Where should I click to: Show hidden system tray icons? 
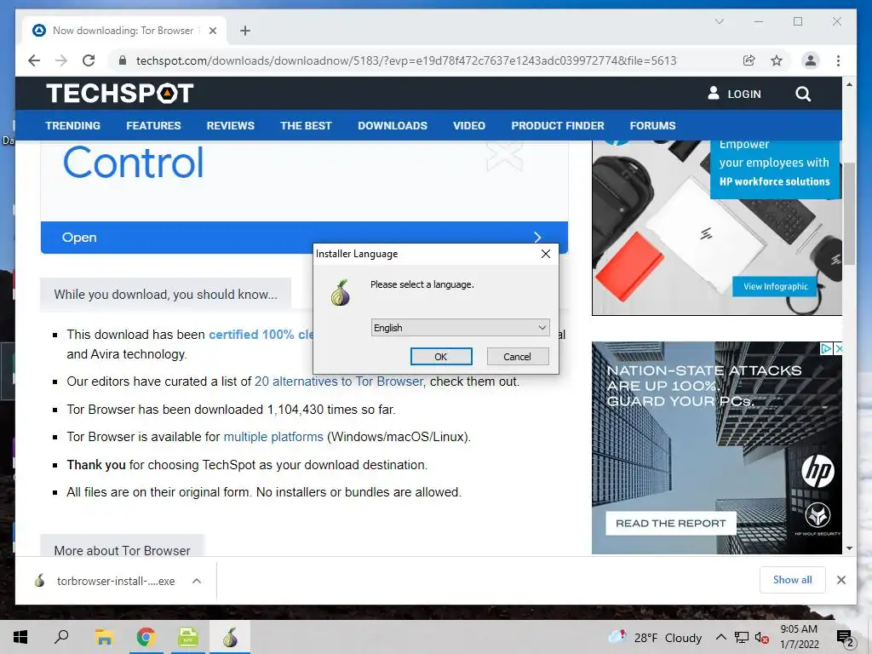click(720, 637)
